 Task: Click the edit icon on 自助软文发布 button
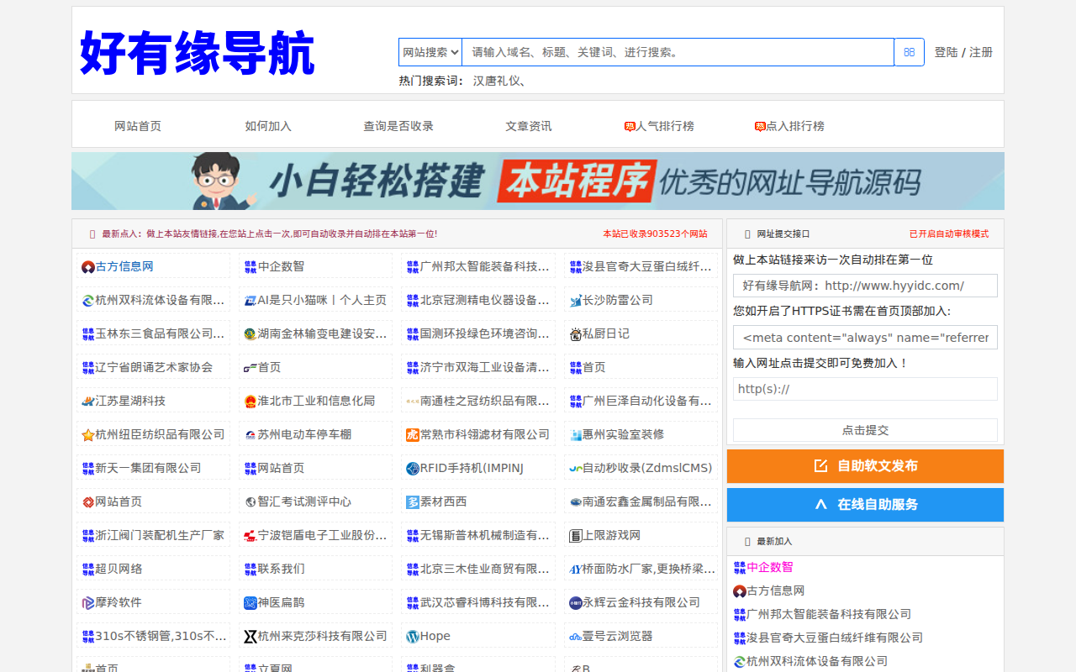[x=820, y=466]
